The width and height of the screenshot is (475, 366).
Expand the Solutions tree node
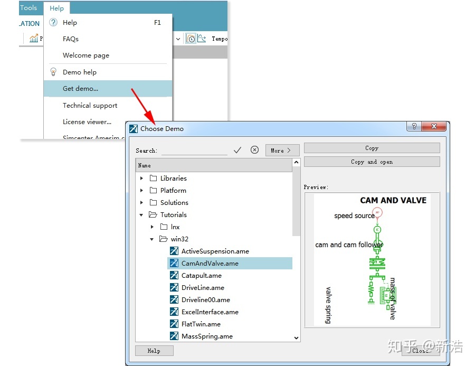pos(141,202)
